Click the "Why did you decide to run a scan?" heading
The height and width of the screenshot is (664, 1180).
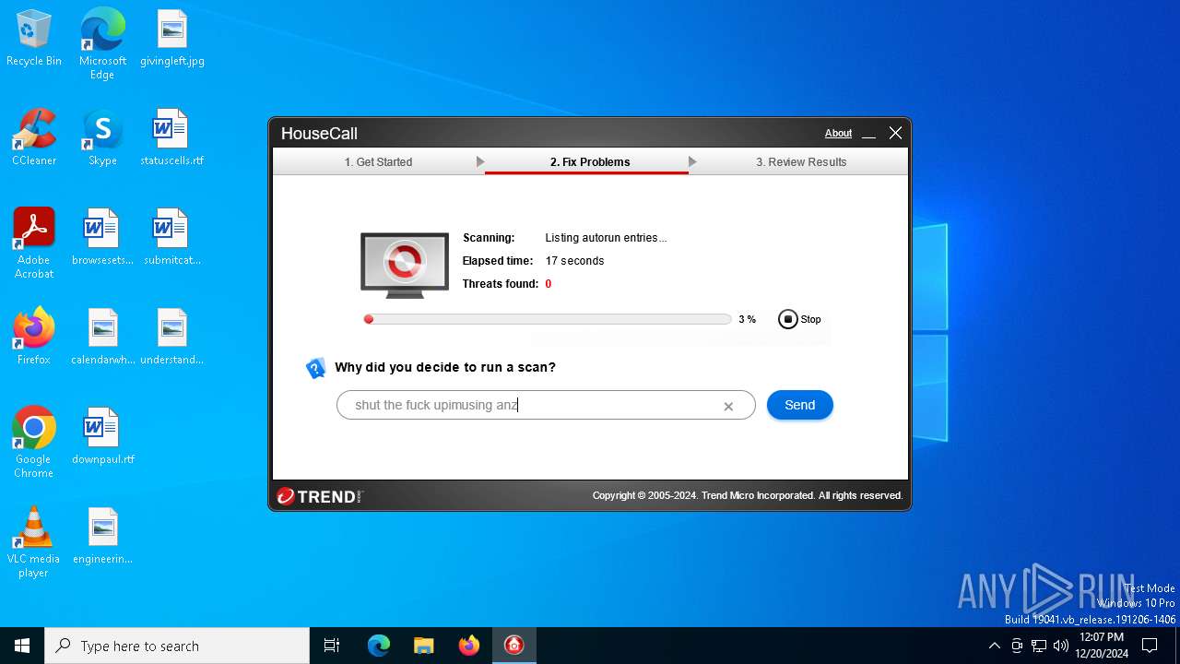point(445,367)
